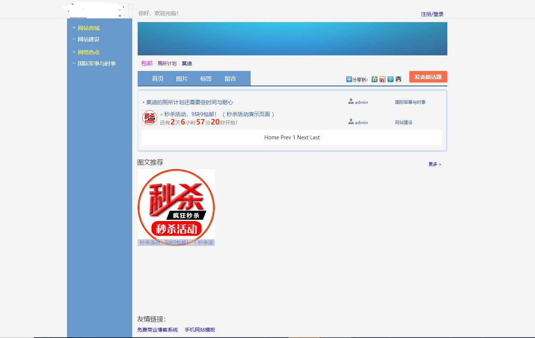Collapse the 网站建设 sidebar category

point(74,39)
